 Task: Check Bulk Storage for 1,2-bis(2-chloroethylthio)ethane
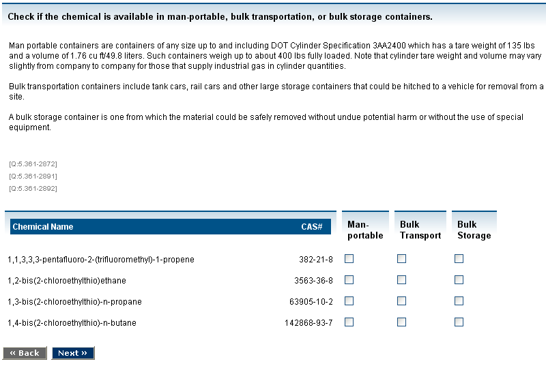pyautogui.click(x=459, y=280)
